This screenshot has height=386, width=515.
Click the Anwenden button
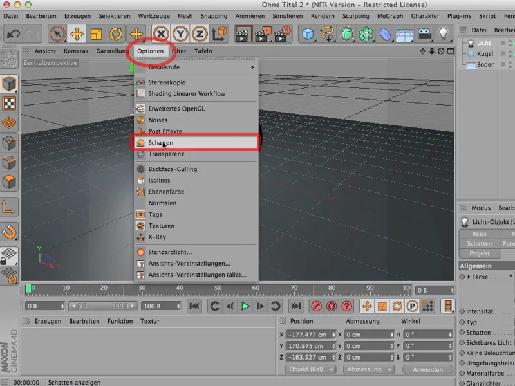[427, 369]
